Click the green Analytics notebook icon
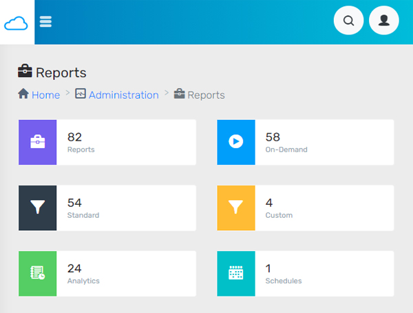The height and width of the screenshot is (313, 413). tap(37, 274)
